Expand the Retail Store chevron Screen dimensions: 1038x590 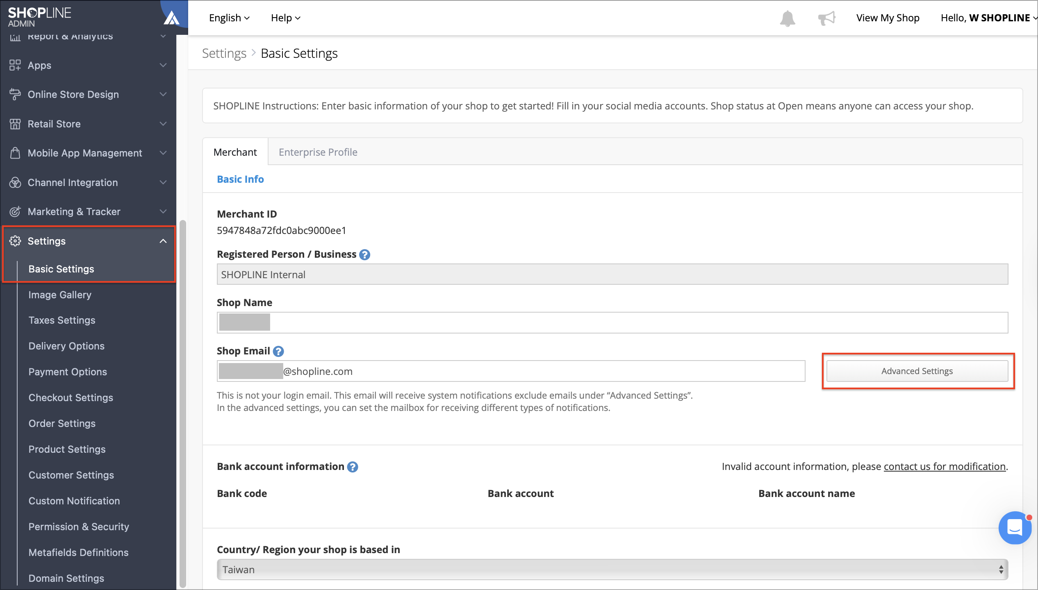pyautogui.click(x=163, y=124)
